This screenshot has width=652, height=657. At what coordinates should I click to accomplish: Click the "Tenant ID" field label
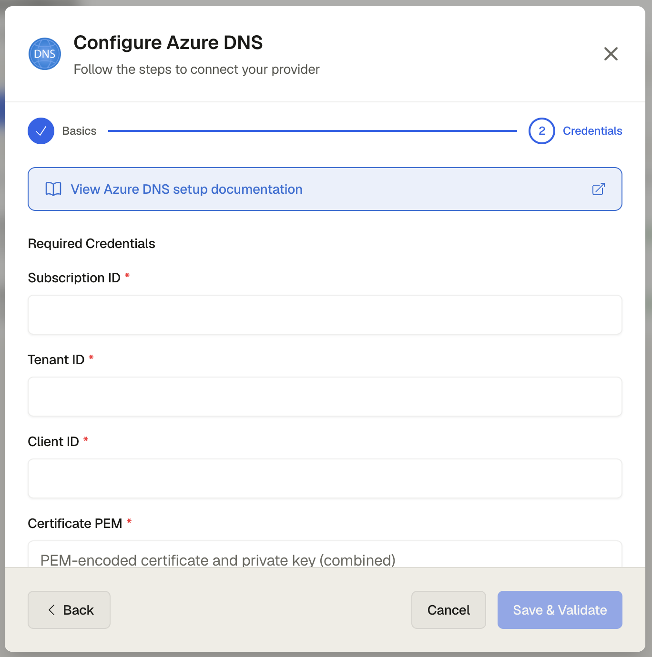point(56,360)
